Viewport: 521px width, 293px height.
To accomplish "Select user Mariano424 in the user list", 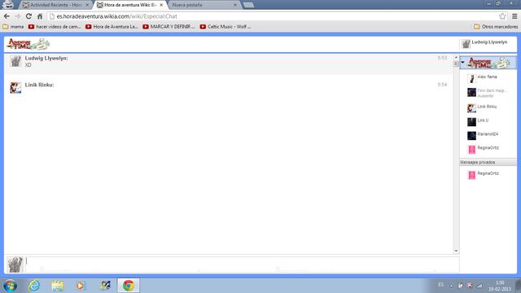I will pos(488,136).
